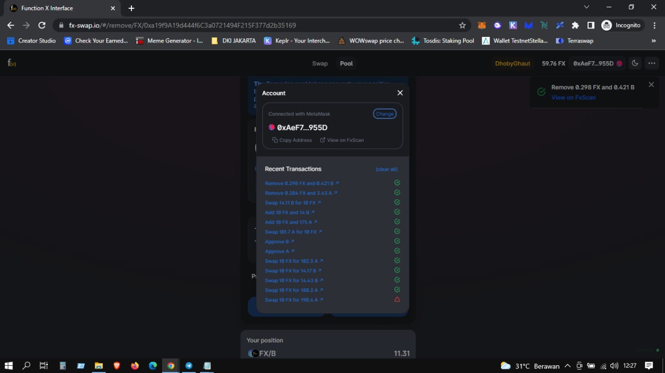Viewport: 665px width, 373px height.
Task: Open Telegram from Windows taskbar
Action: pyautogui.click(x=189, y=366)
